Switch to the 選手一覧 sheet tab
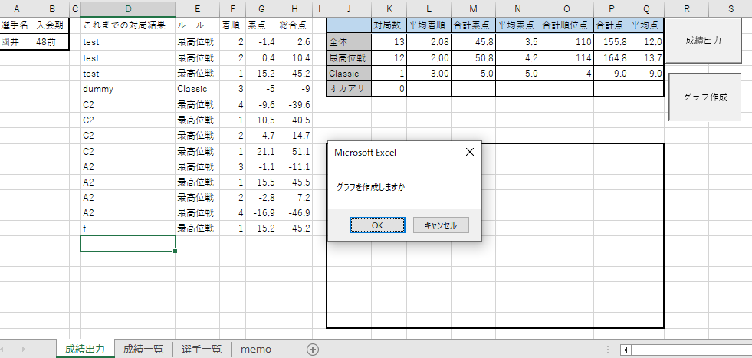Image resolution: width=752 pixels, height=358 pixels. click(202, 349)
